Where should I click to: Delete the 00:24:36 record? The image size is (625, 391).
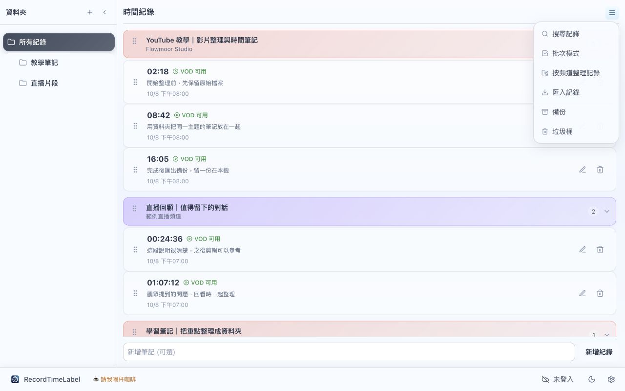click(600, 250)
